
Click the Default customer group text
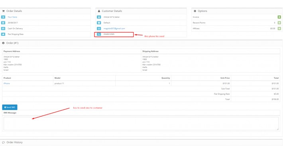107,23
